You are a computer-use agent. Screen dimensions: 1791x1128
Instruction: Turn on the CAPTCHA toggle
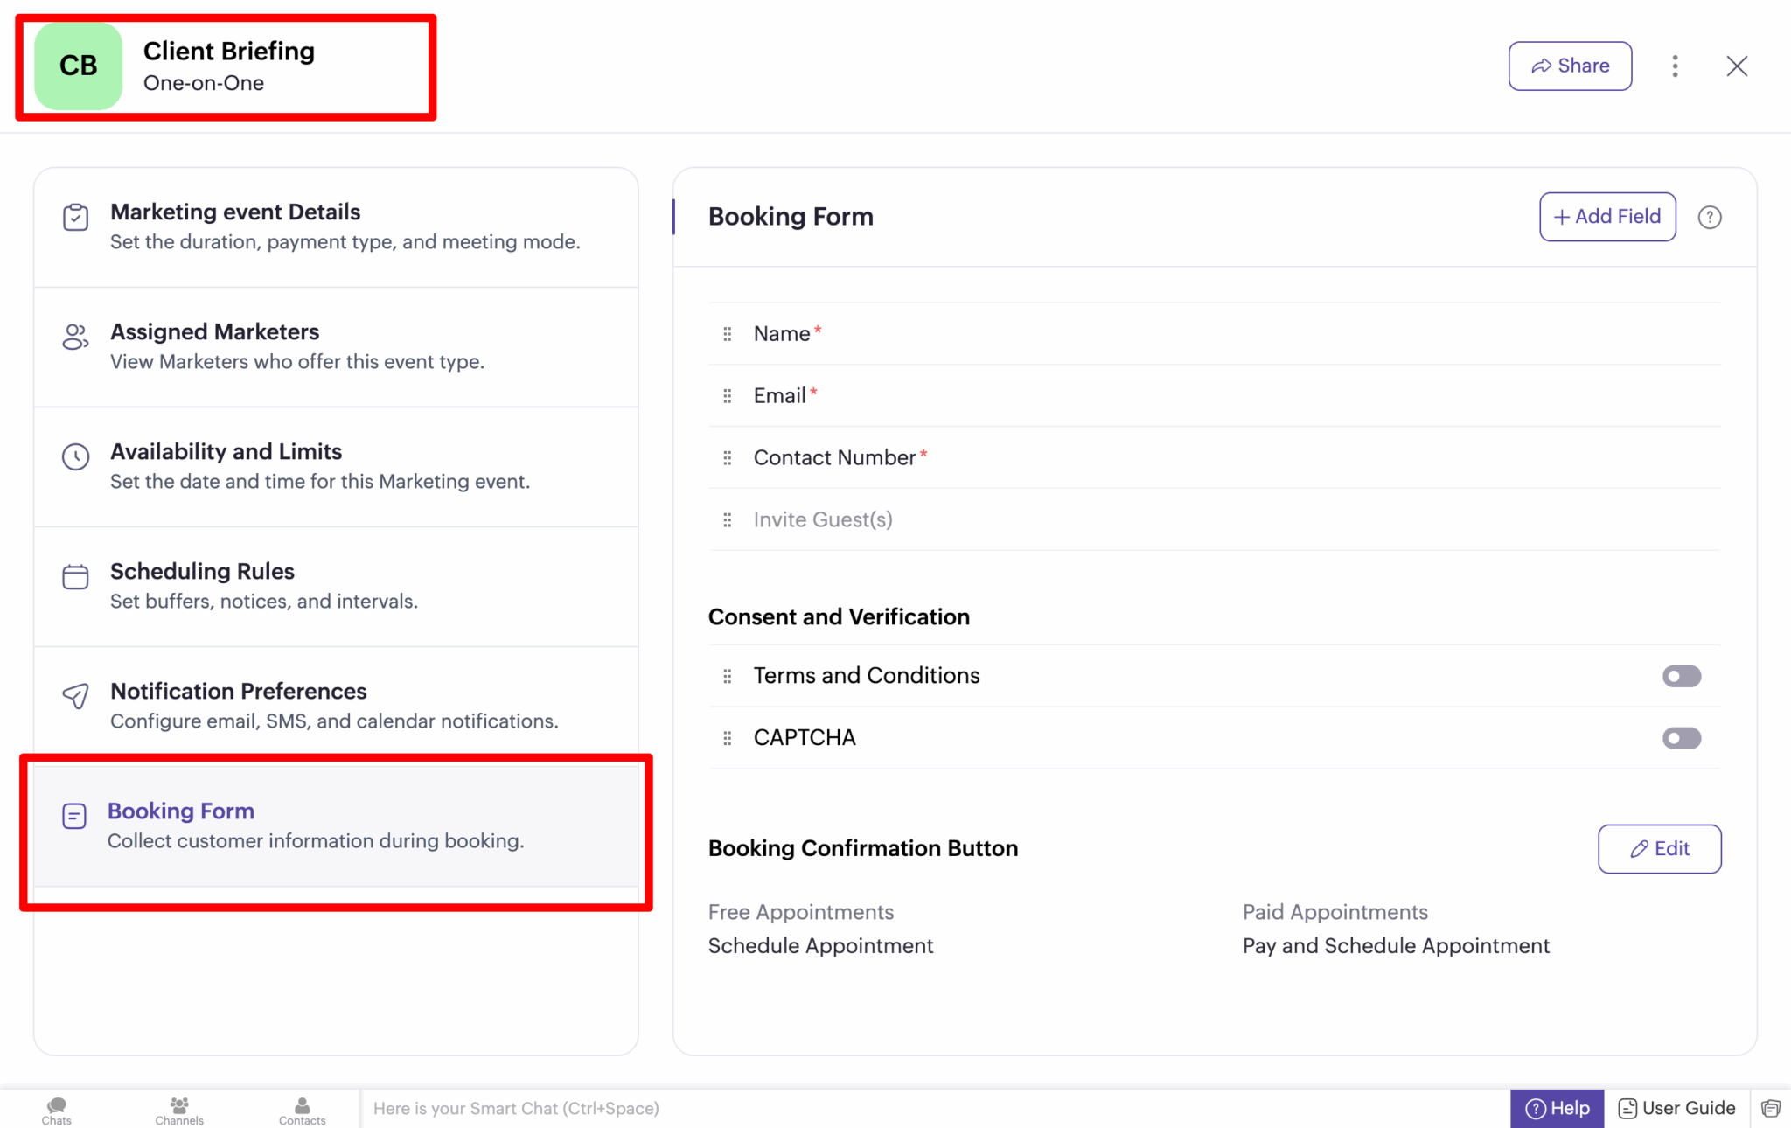point(1681,737)
